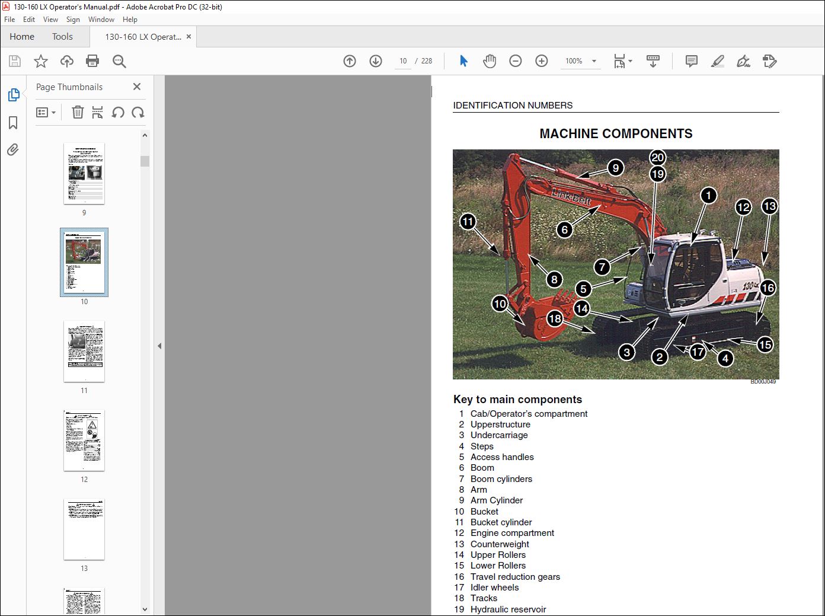
Task: Open the File menu
Action: pyautogui.click(x=9, y=20)
